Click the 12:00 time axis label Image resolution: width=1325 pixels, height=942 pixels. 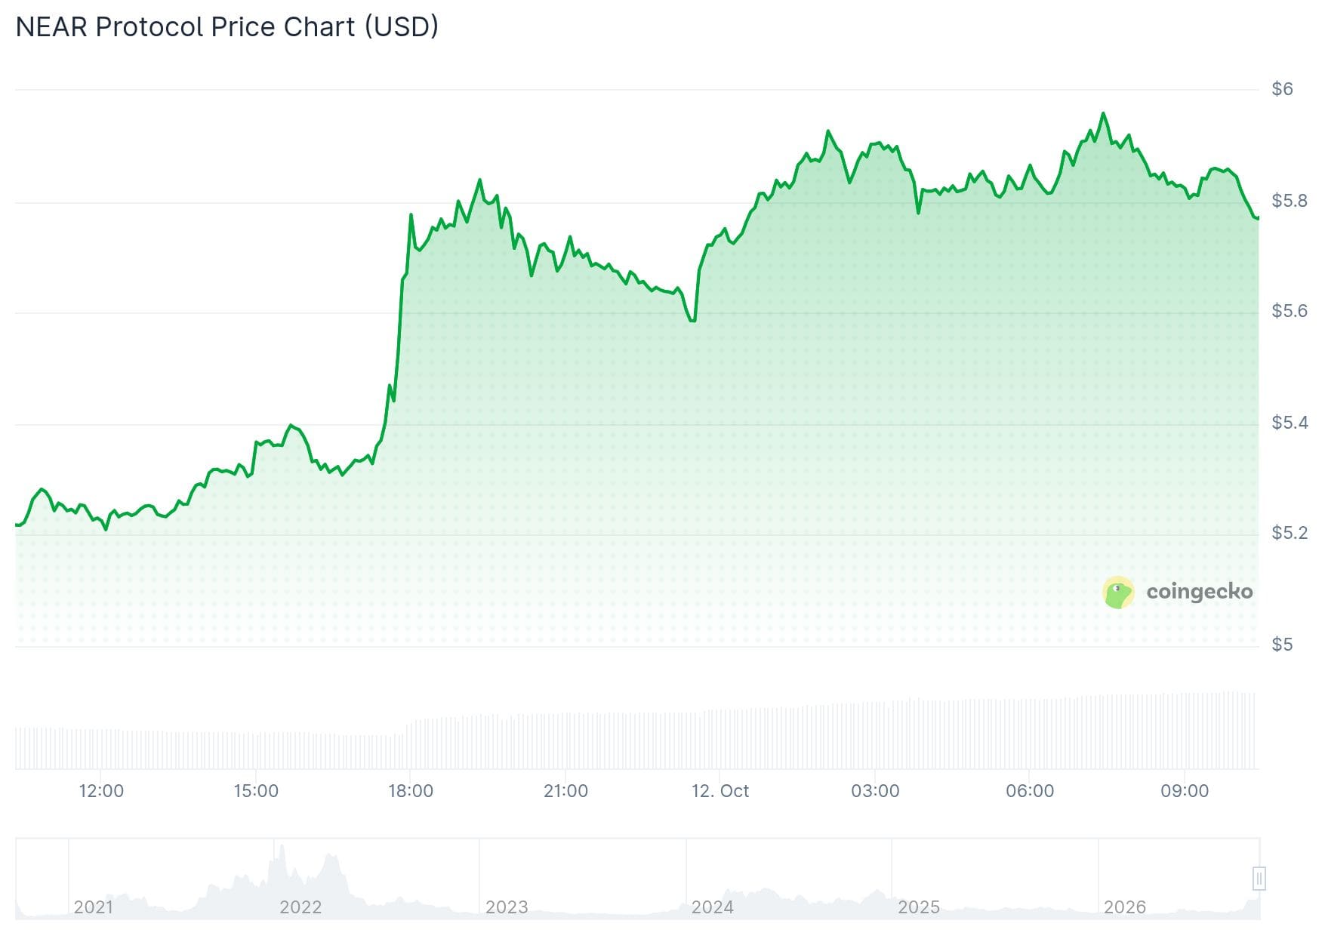pyautogui.click(x=101, y=791)
